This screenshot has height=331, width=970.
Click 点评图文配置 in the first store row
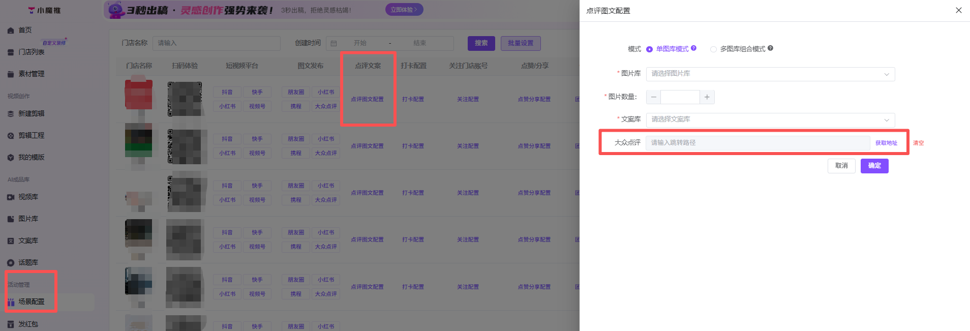(367, 100)
